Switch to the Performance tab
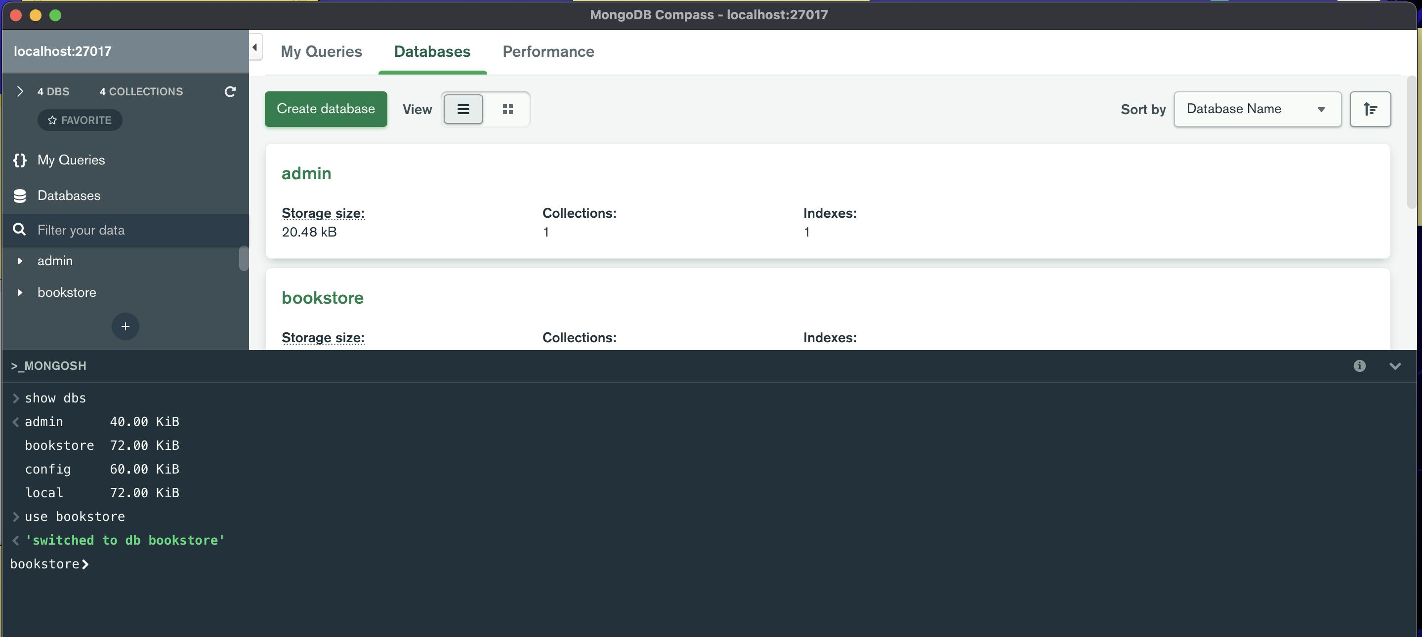 tap(548, 52)
